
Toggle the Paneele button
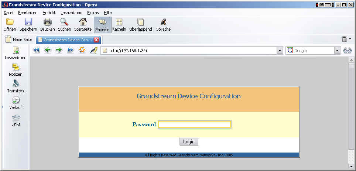(x=103, y=25)
